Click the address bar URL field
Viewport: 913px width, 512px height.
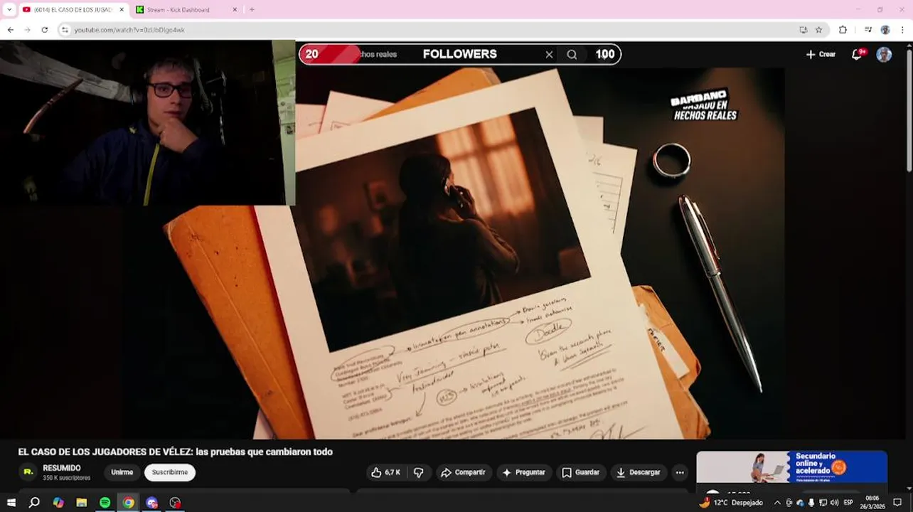tap(427, 30)
